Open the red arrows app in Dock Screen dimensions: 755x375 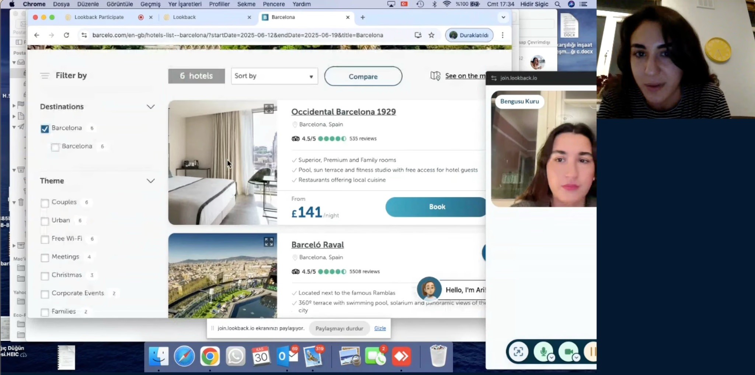point(401,356)
